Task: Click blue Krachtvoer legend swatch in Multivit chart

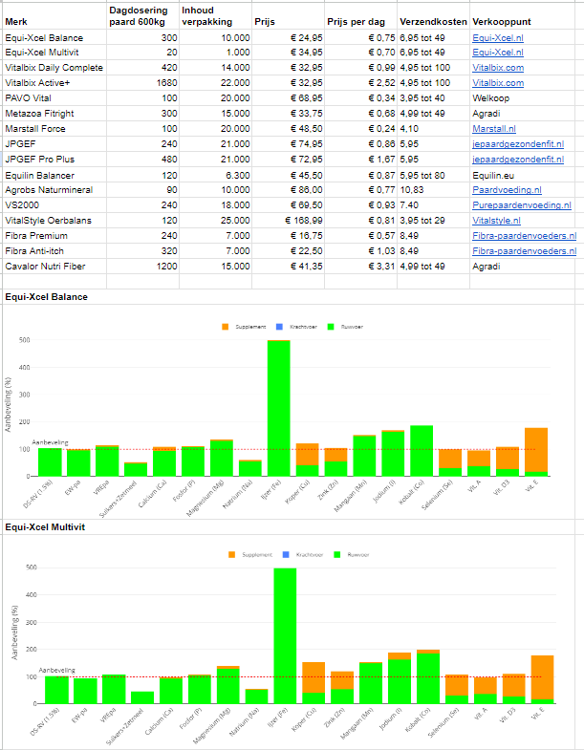Action: [x=286, y=555]
